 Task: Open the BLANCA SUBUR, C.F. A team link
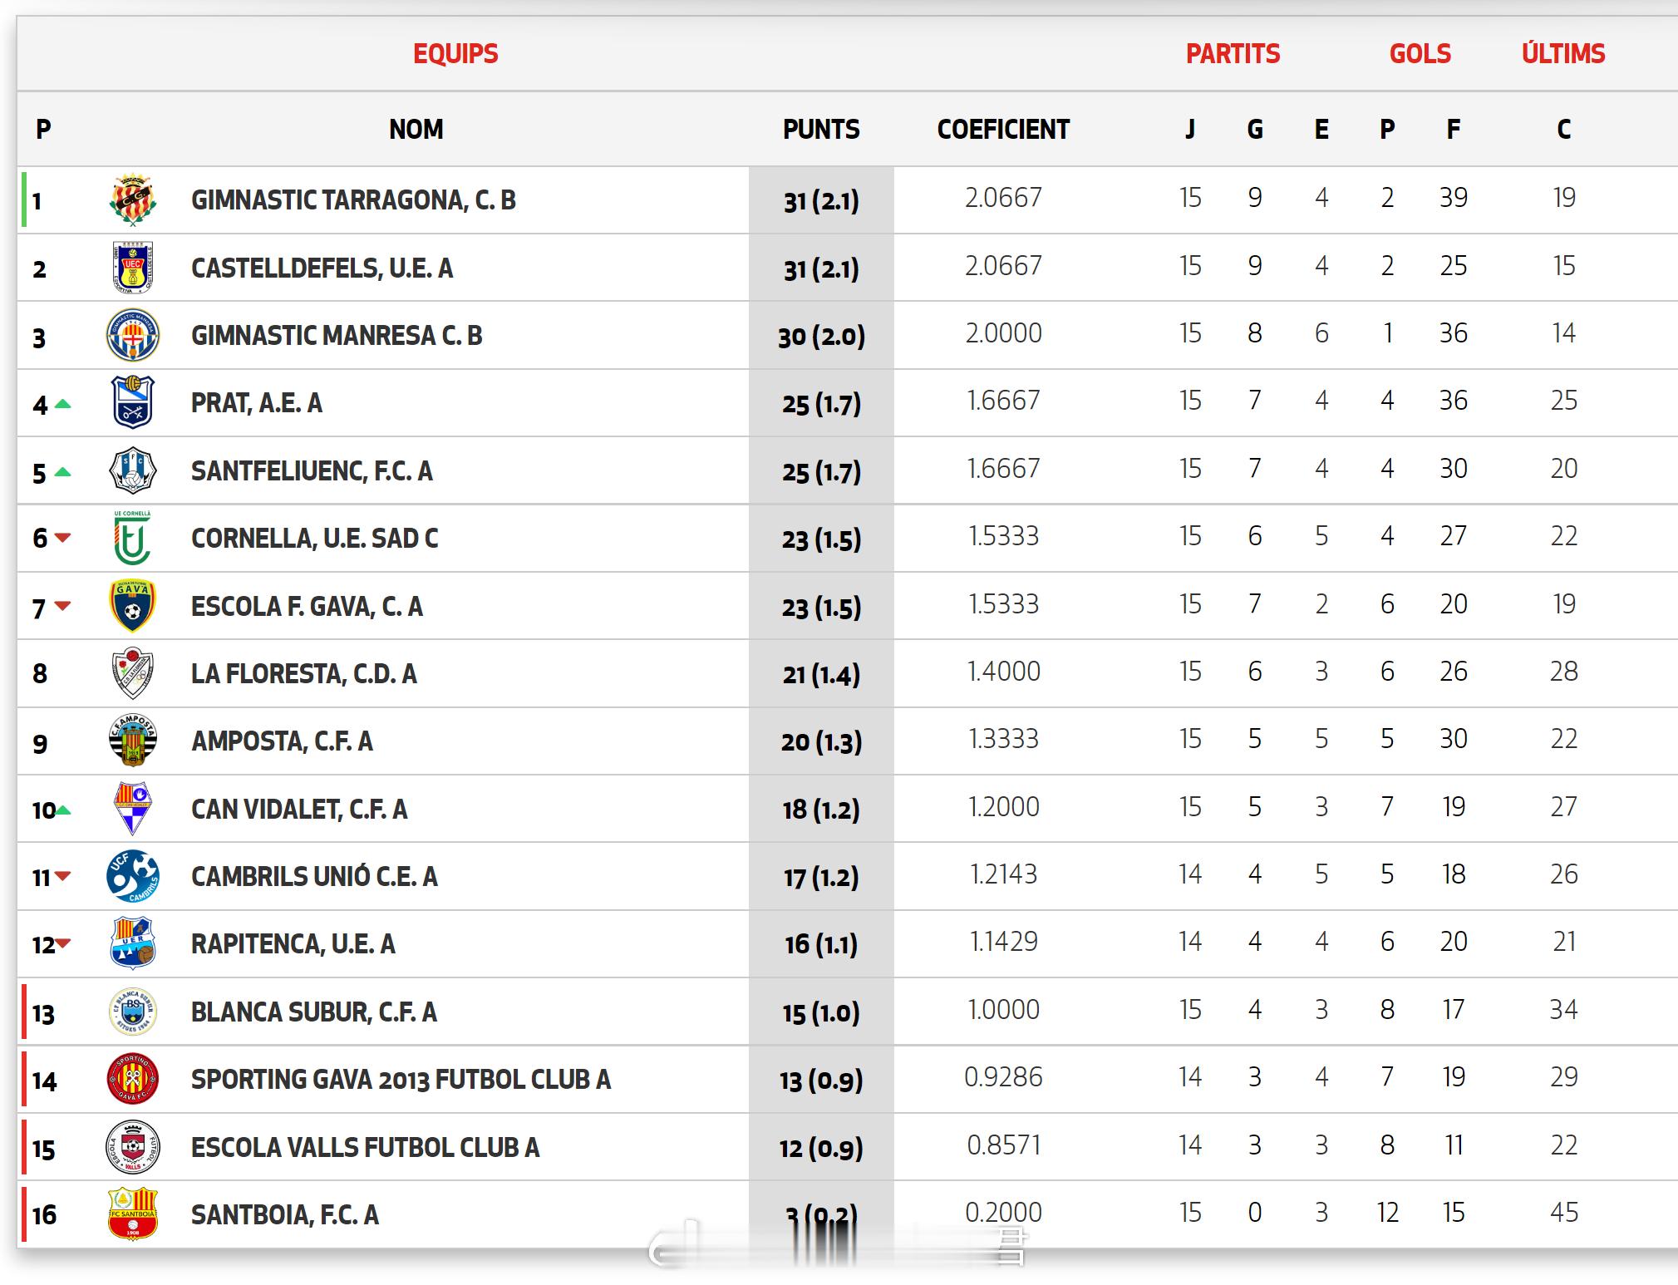click(313, 1012)
